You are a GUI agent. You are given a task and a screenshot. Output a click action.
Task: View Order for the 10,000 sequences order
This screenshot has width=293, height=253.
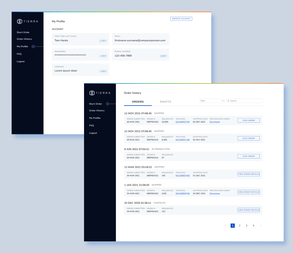pyautogui.click(x=248, y=120)
